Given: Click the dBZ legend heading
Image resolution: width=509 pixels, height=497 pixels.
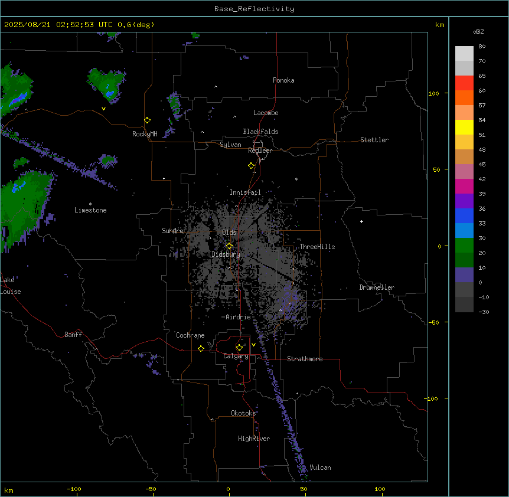Looking at the screenshot, I should pos(478,31).
